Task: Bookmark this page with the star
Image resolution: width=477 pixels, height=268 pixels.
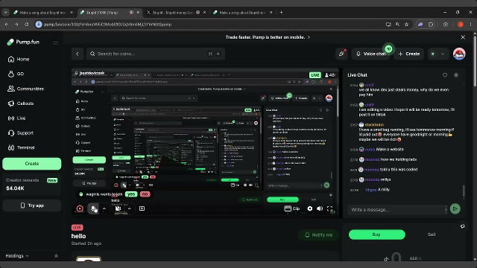Action: click(x=406, y=25)
